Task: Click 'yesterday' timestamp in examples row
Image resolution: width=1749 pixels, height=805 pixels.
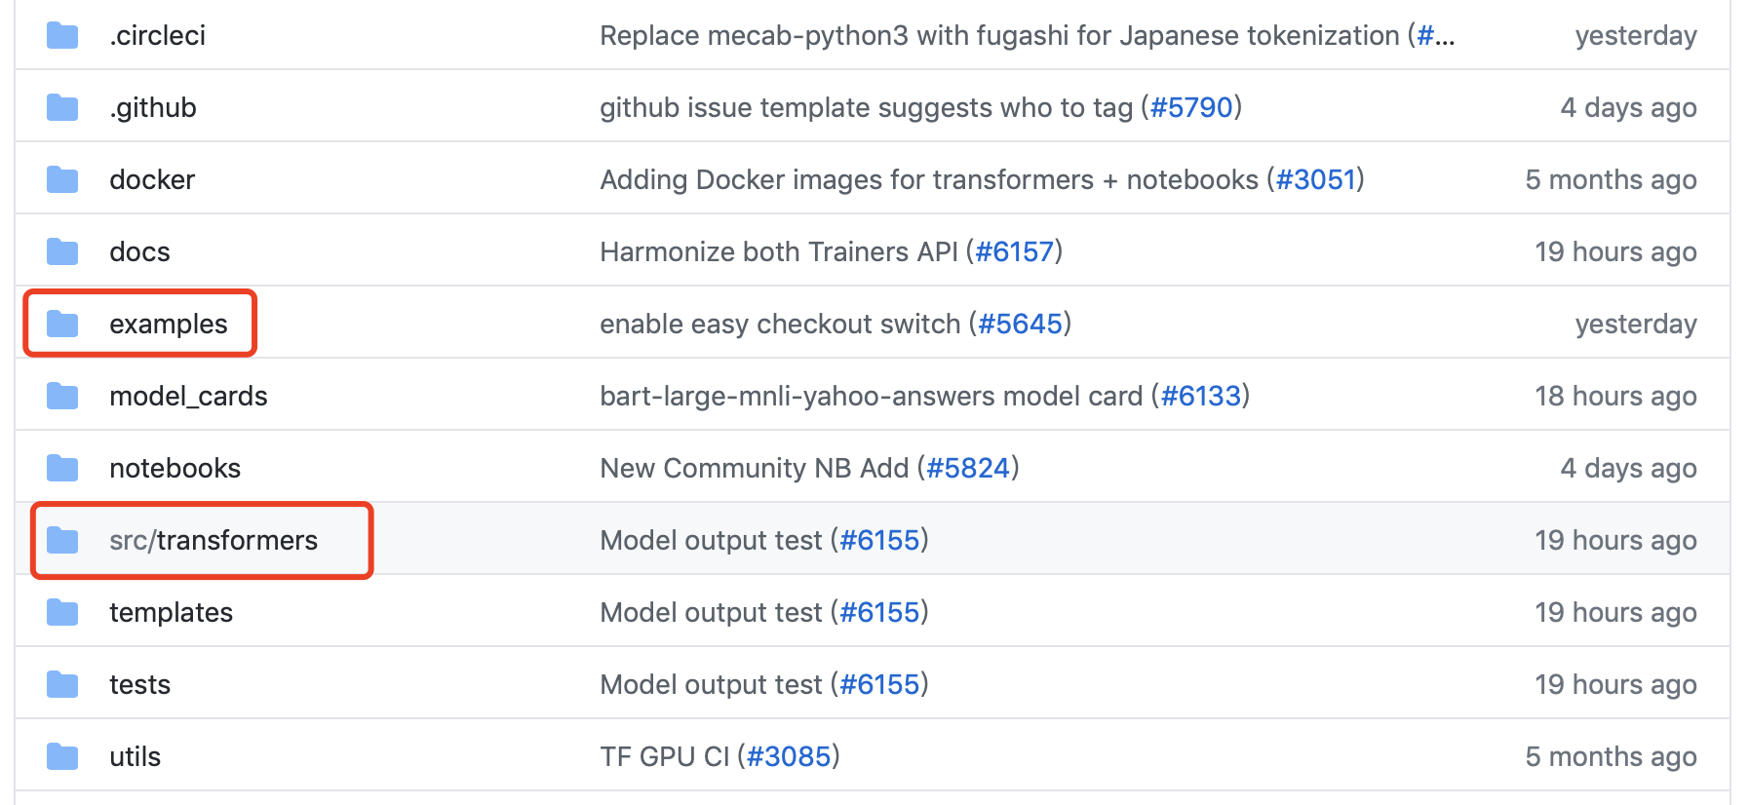Action: [x=1636, y=325]
